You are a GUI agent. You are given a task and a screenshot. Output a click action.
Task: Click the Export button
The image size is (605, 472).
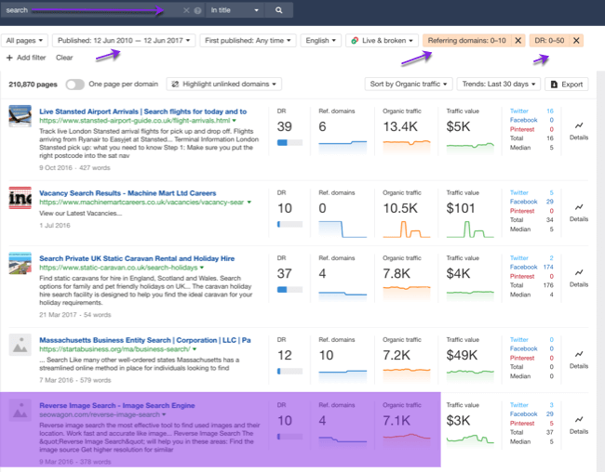tap(567, 84)
